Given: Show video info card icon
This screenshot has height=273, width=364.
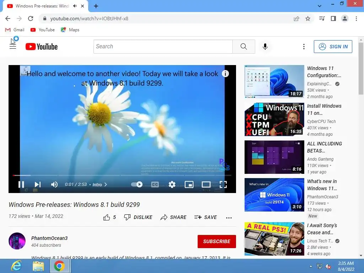Looking at the screenshot, I should pyautogui.click(x=225, y=74).
